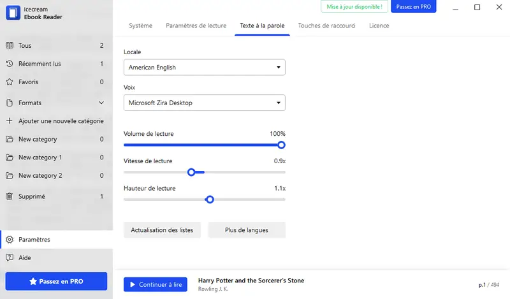
Task: Select the Texte à la parole tab
Action: tap(262, 26)
